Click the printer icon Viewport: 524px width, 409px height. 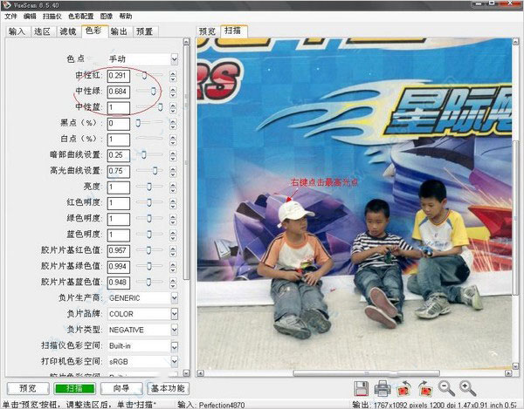383,389
